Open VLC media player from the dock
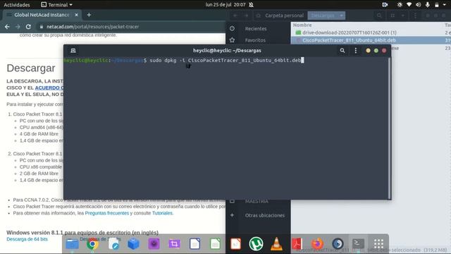Screen dimensions: 451x254 click(276, 244)
